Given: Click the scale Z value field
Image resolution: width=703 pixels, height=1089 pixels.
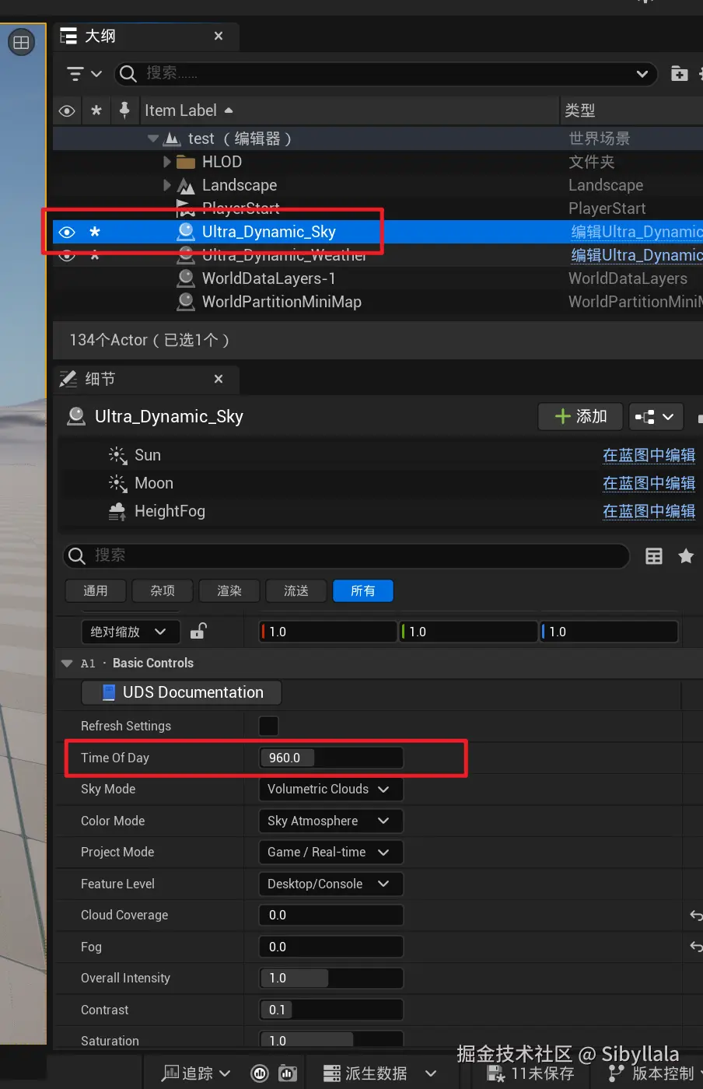Looking at the screenshot, I should click(609, 632).
